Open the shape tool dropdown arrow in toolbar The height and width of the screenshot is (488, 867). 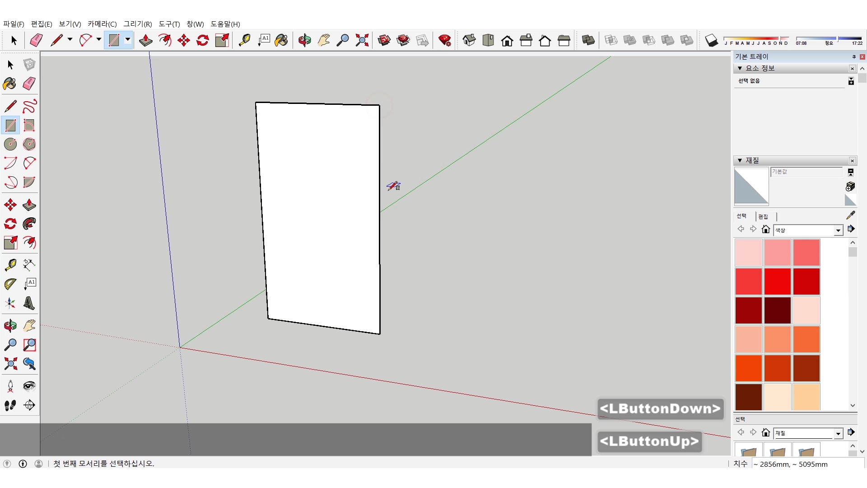(128, 40)
